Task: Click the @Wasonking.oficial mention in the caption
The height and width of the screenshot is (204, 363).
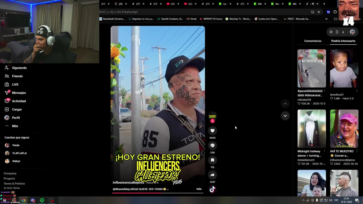Action: tap(125, 189)
